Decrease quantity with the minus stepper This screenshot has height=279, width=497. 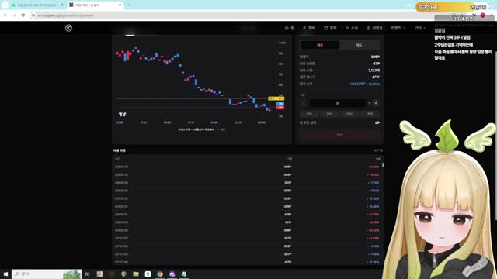(x=304, y=103)
